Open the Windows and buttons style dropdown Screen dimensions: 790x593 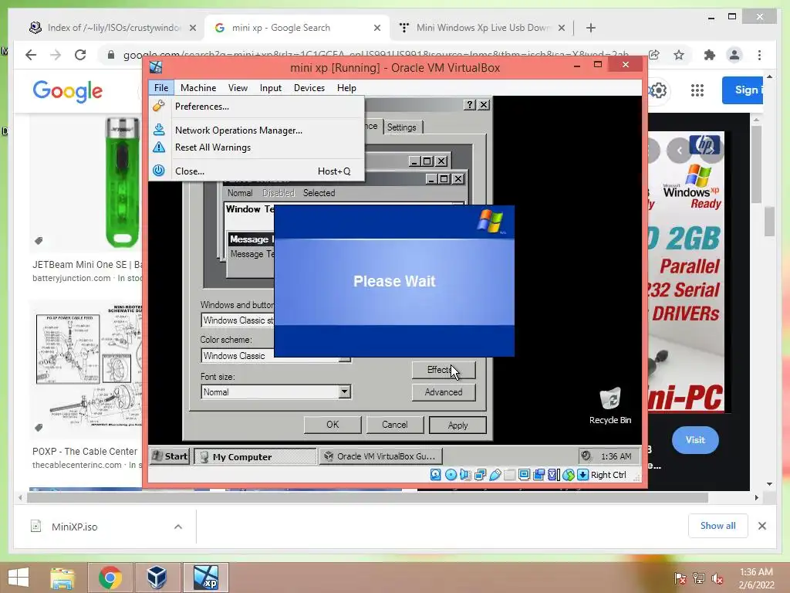coord(237,320)
